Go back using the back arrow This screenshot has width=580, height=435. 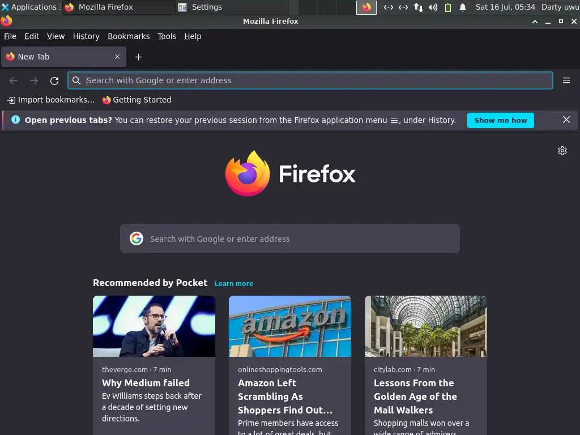(x=14, y=80)
